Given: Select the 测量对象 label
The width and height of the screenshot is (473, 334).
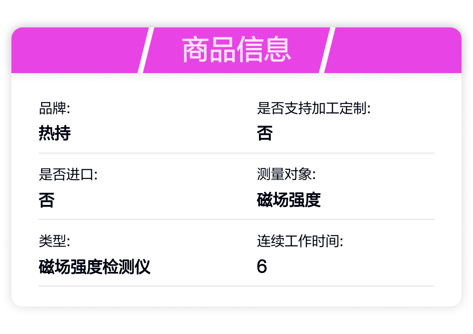Looking at the screenshot, I should tap(286, 176).
